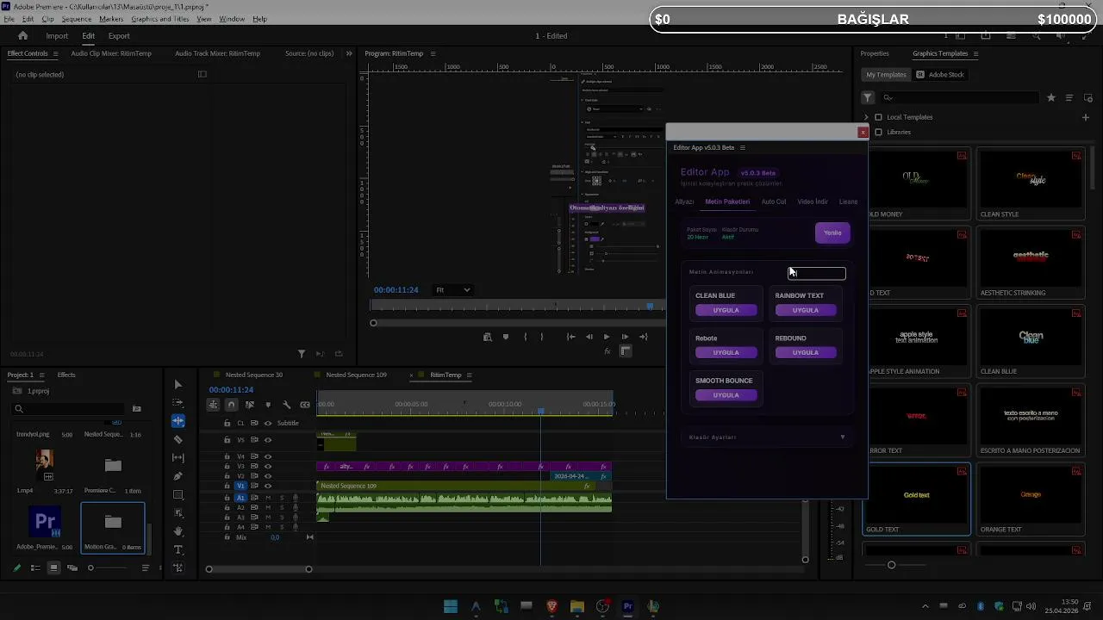Image resolution: width=1103 pixels, height=620 pixels.
Task: Switch to Adobe Stock tab
Action: (940, 75)
